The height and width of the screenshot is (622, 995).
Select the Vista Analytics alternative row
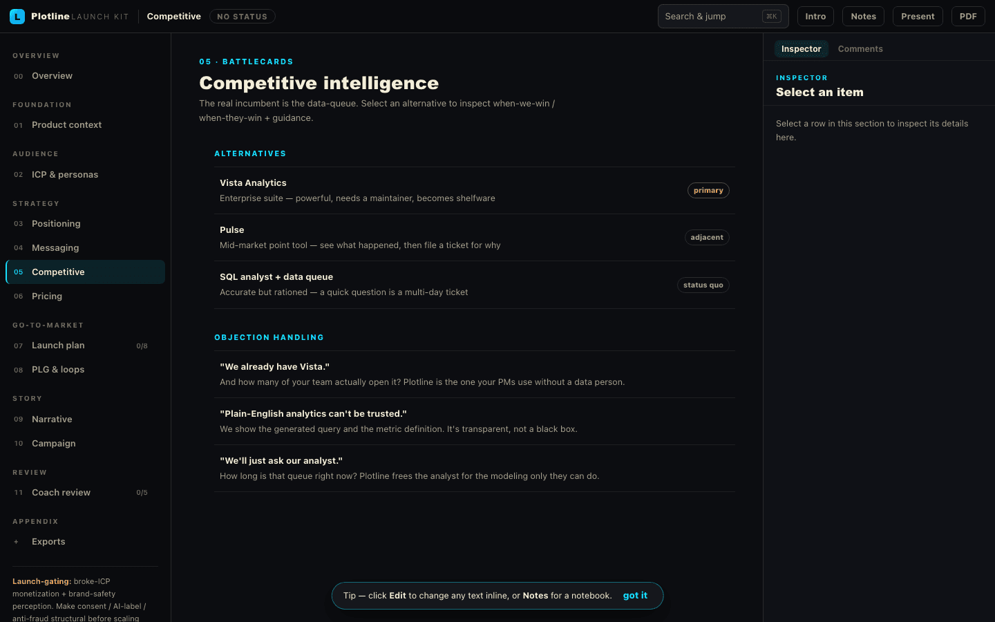pyautogui.click(x=474, y=191)
